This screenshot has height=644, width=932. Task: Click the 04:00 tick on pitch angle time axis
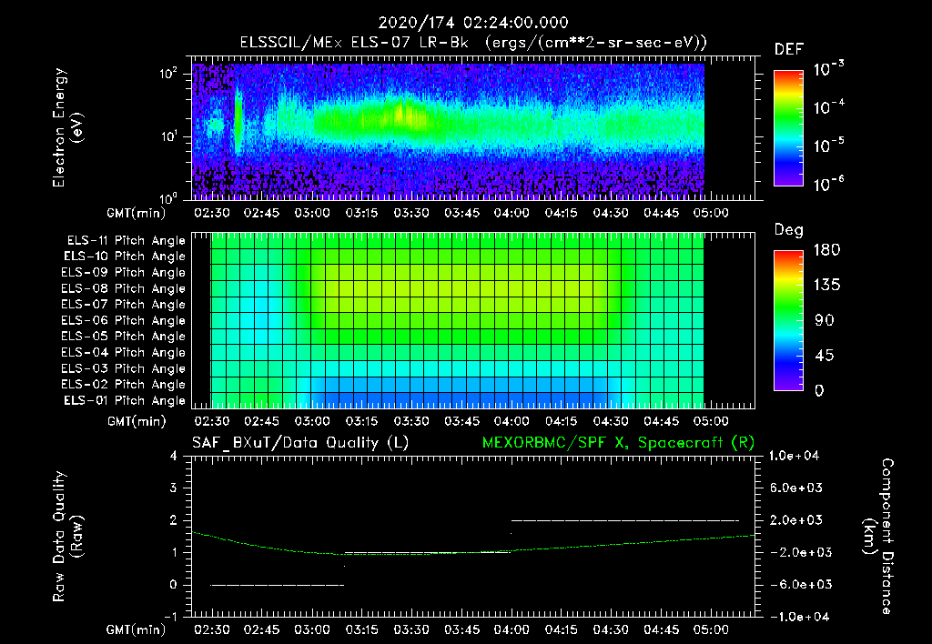pyautogui.click(x=512, y=421)
